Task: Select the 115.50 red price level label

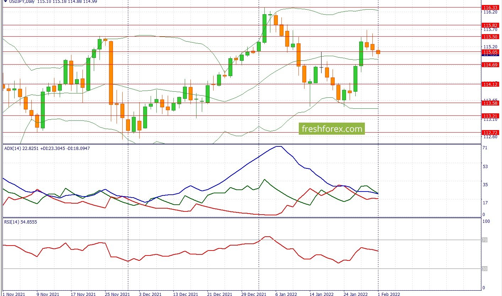Action: pyautogui.click(x=490, y=37)
